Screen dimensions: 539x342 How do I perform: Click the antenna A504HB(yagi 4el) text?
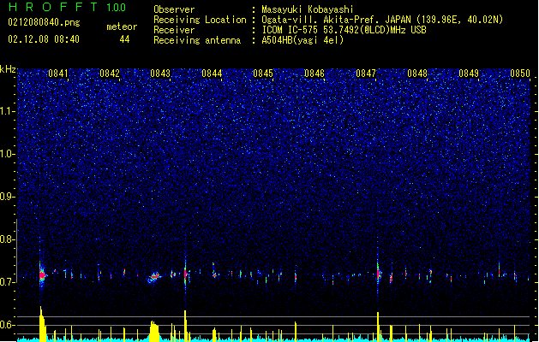tap(302, 40)
